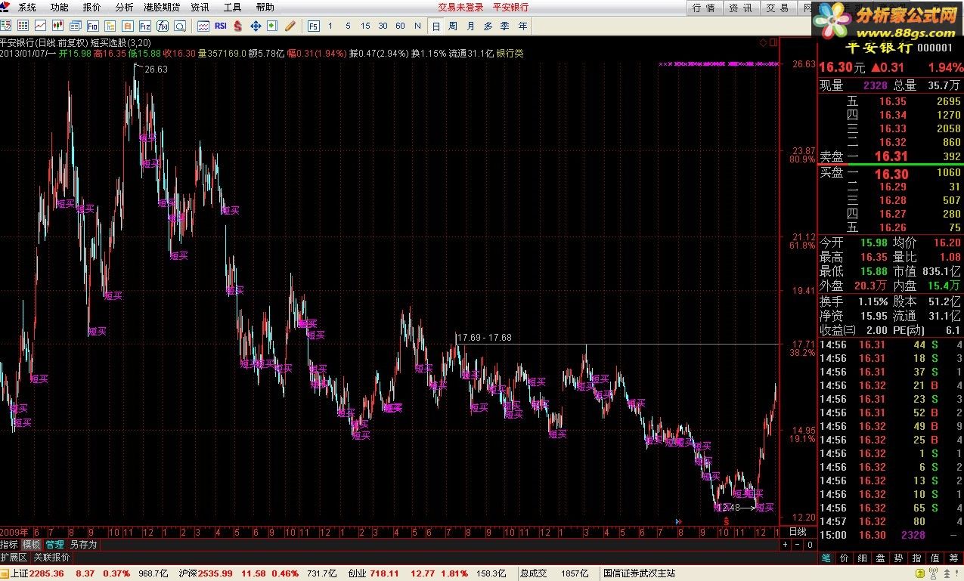Select the 管理 tab below chart
This screenshot has height=581, width=964.
click(x=54, y=544)
